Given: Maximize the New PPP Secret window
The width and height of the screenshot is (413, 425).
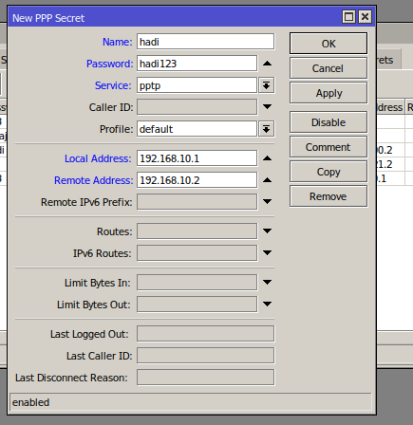Looking at the screenshot, I should [348, 16].
